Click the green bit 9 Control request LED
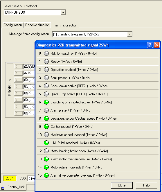The image size is (162, 192). click(x=46, y=127)
